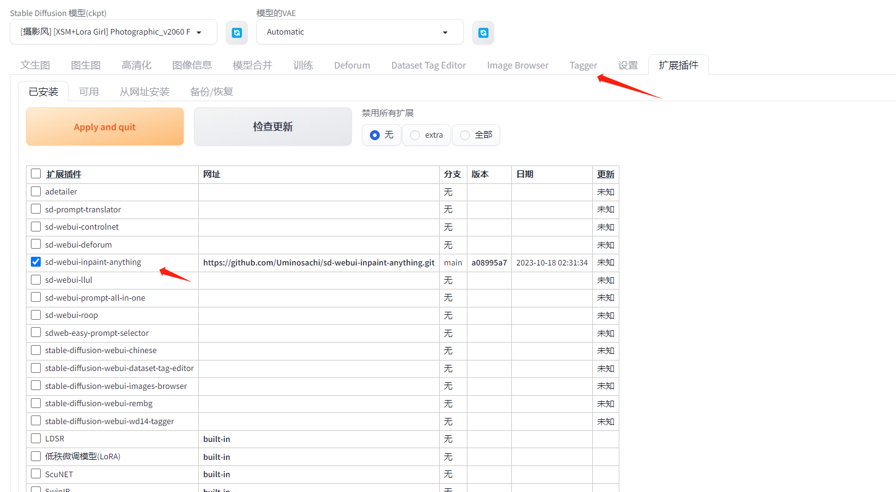
Task: Enable the stable-diffusion-webui-rembg checkbox
Action: coord(36,403)
